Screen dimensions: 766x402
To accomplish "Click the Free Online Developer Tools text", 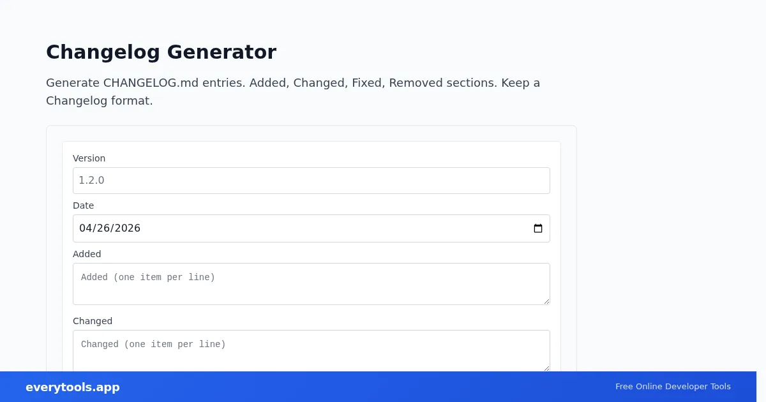I will click(x=673, y=387).
